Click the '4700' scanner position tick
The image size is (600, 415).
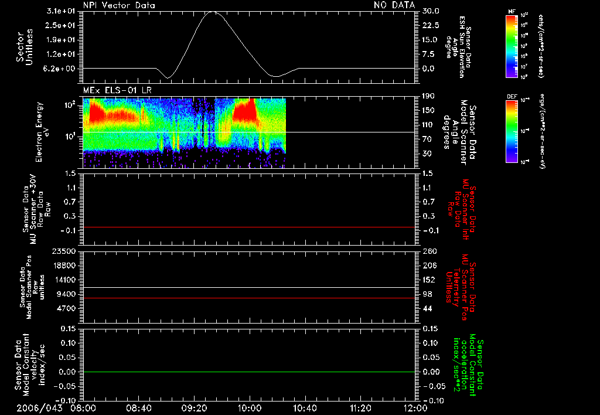(x=66, y=308)
